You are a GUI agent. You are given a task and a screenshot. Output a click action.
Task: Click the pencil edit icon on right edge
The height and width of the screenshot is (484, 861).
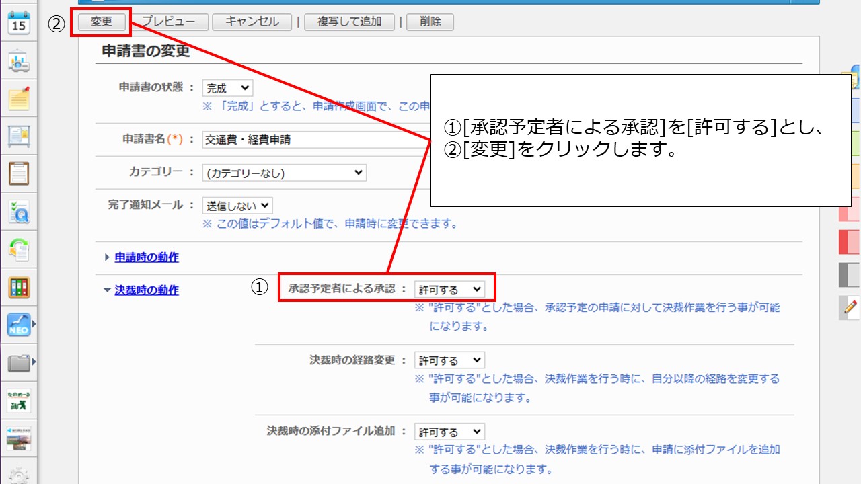(850, 307)
